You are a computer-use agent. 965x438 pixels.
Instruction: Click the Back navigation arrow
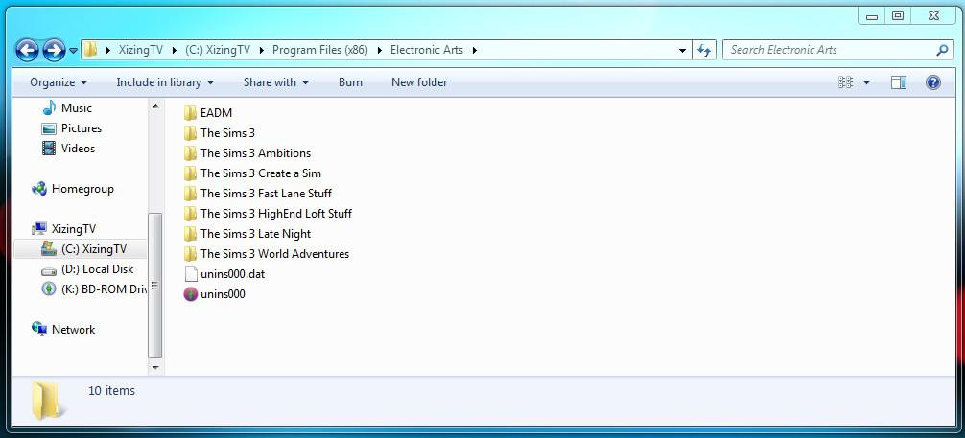[27, 50]
